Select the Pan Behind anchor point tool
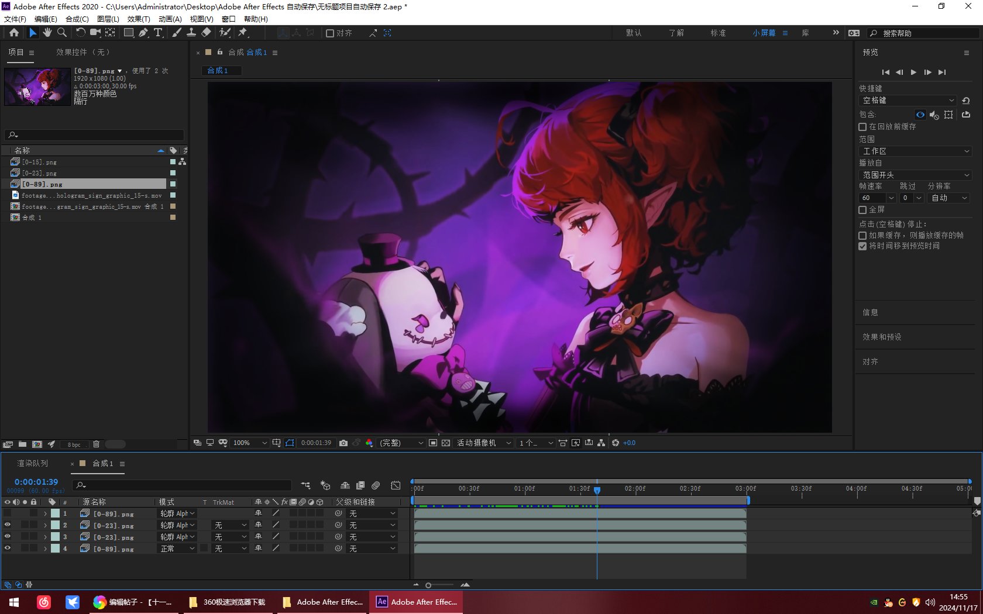This screenshot has height=614, width=983. (x=110, y=33)
